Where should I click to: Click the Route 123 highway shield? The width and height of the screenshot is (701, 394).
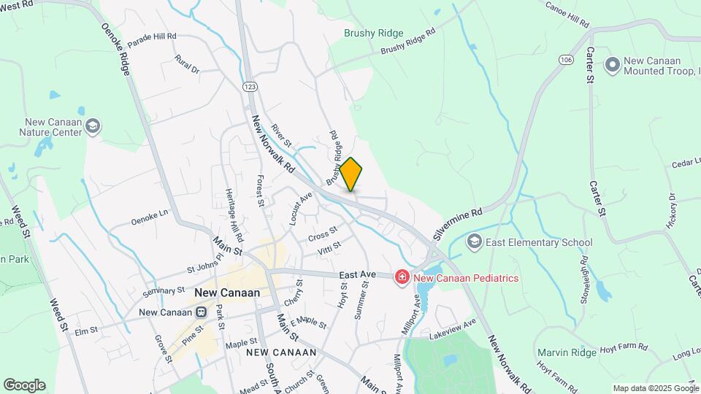[x=250, y=87]
